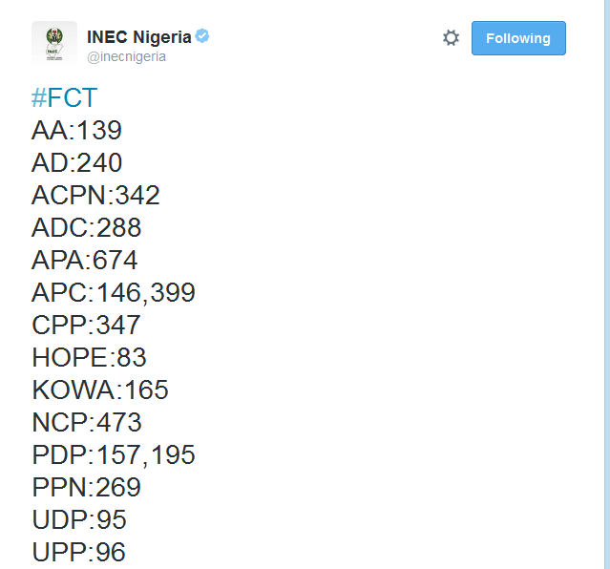Click the AD:240 result line

[x=76, y=163]
